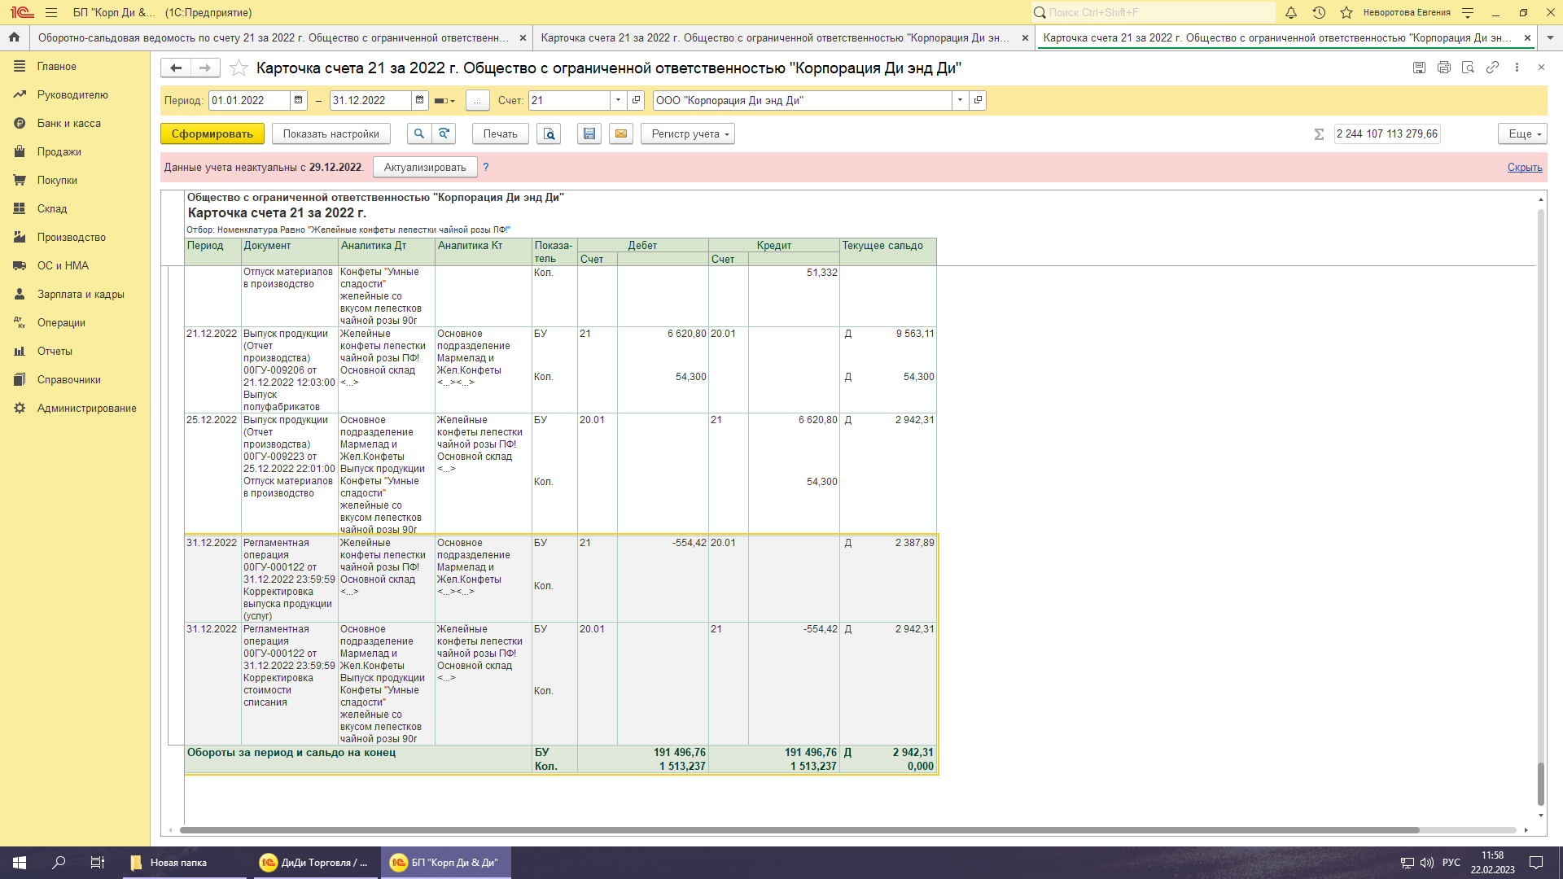
Task: Click the Актуализировать button
Action: point(425,167)
